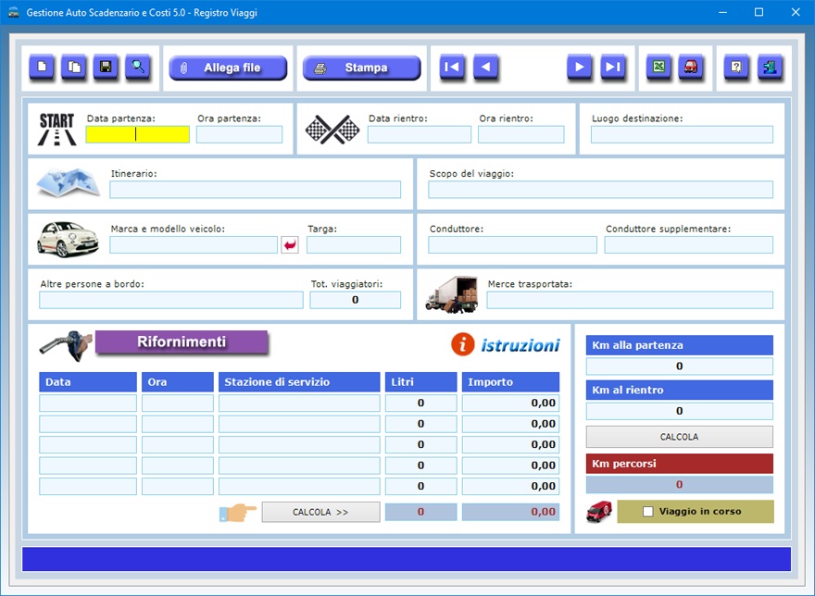Click the Ora rientro field
Viewport: 815px width, 596px height.
tap(520, 134)
